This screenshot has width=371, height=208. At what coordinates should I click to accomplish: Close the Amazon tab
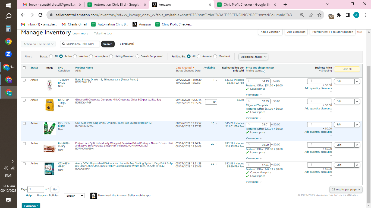pyautogui.click(x=210, y=5)
